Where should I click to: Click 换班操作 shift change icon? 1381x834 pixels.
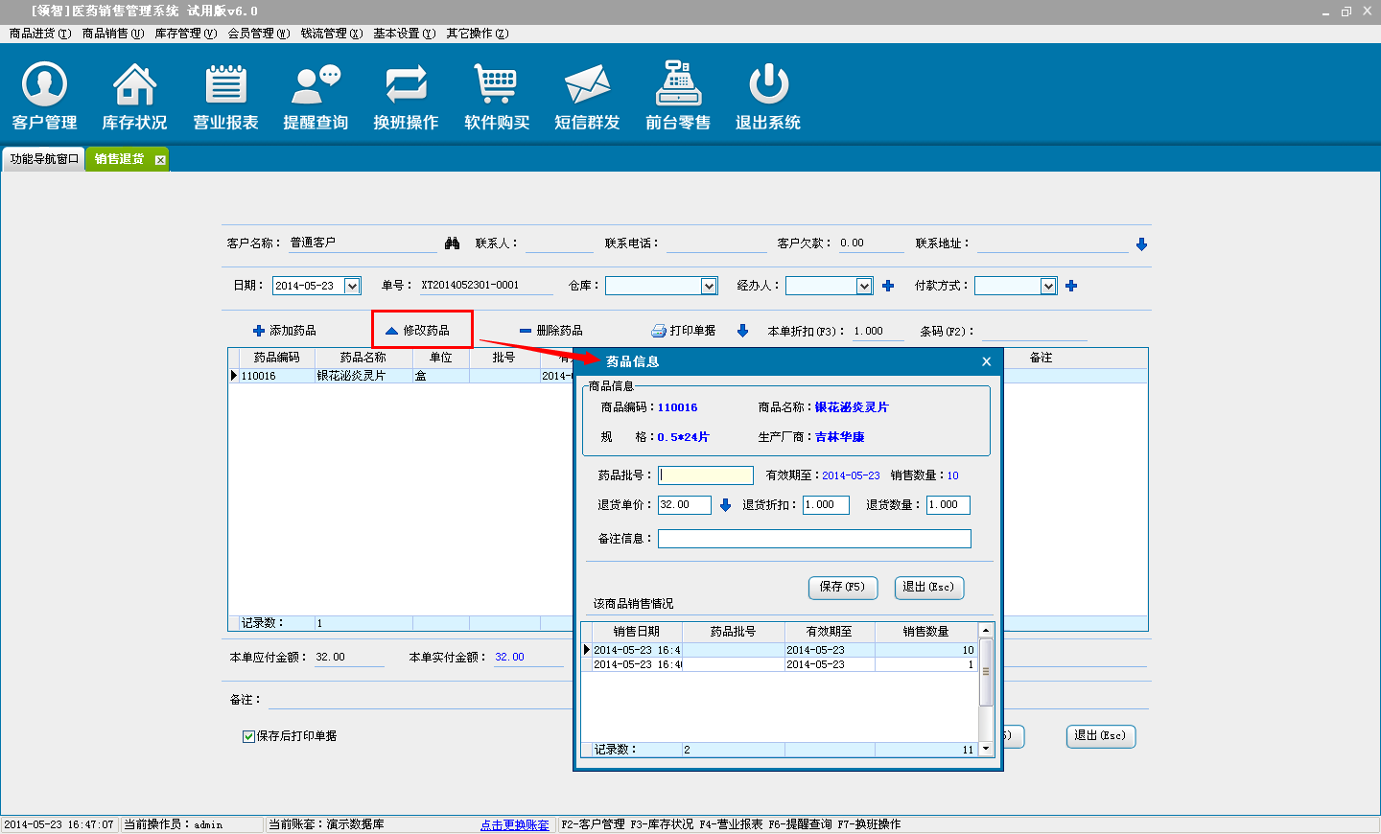[x=406, y=96]
